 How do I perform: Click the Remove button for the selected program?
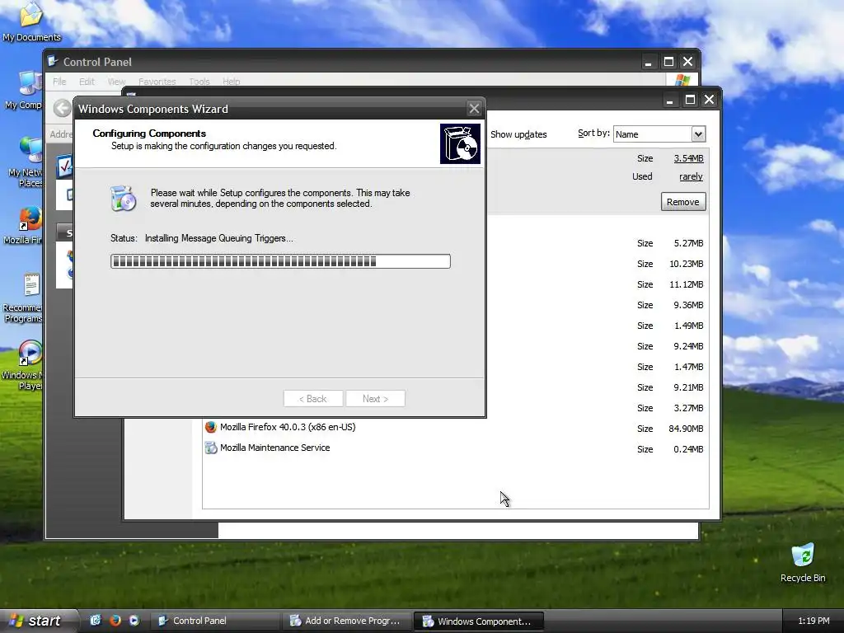pos(683,202)
